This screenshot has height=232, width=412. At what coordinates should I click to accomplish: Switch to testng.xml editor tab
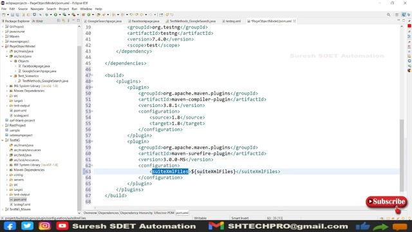point(231,21)
